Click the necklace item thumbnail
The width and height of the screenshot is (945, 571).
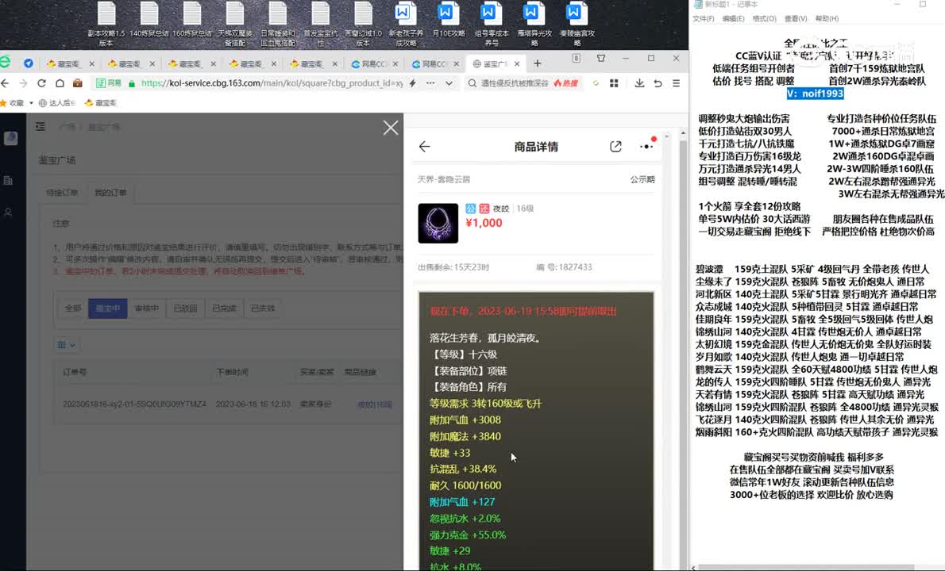[x=438, y=223]
